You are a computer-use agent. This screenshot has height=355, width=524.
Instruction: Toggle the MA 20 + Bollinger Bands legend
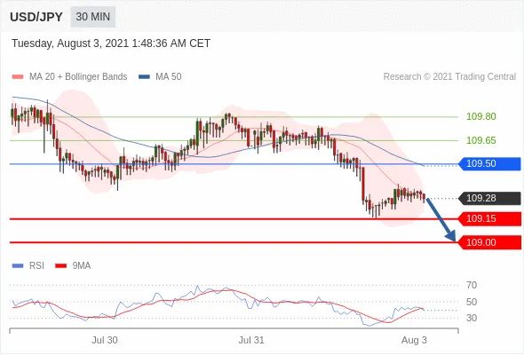78,77
